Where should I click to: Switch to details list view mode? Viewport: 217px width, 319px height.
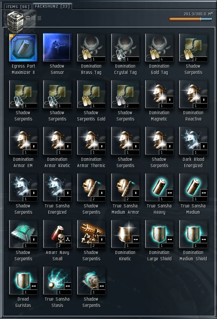coord(34,18)
